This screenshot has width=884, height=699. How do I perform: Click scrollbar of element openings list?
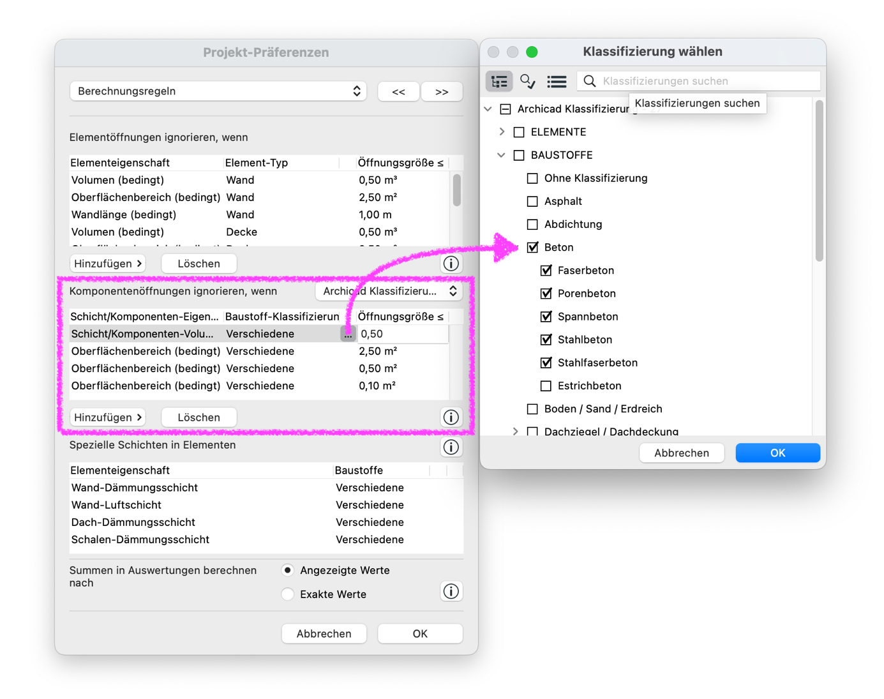(x=456, y=190)
